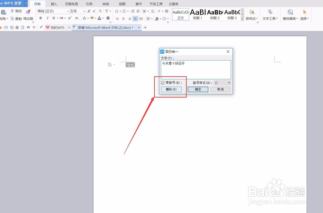
Task: Activate the 格式刷 format painter
Action: (x=28, y=15)
